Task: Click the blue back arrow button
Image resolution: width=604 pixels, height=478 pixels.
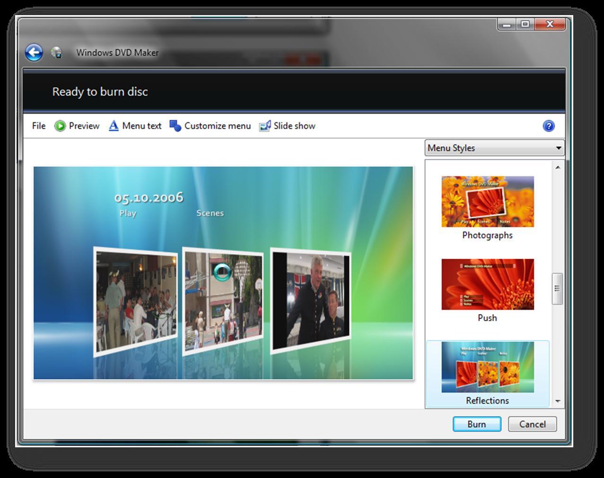Action: click(34, 52)
